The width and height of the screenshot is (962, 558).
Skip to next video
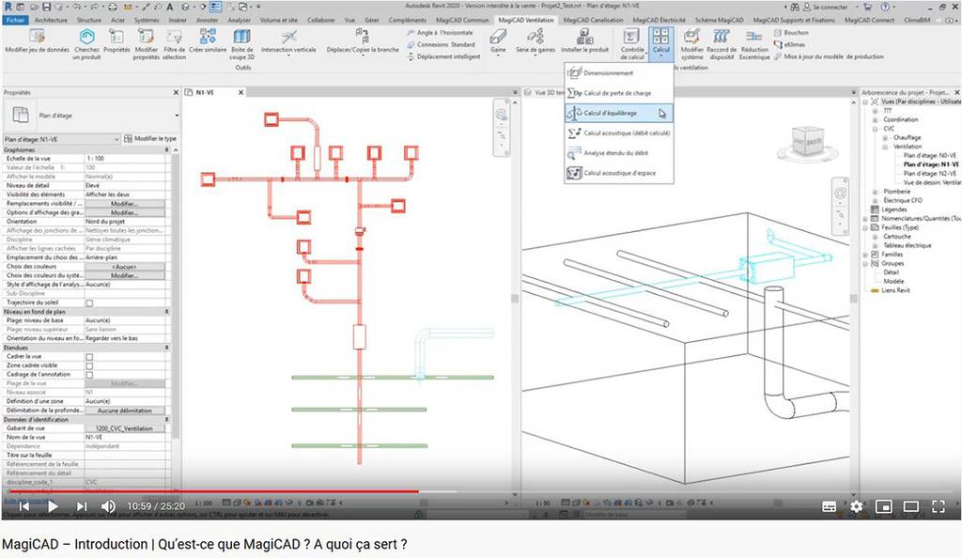coord(82,506)
